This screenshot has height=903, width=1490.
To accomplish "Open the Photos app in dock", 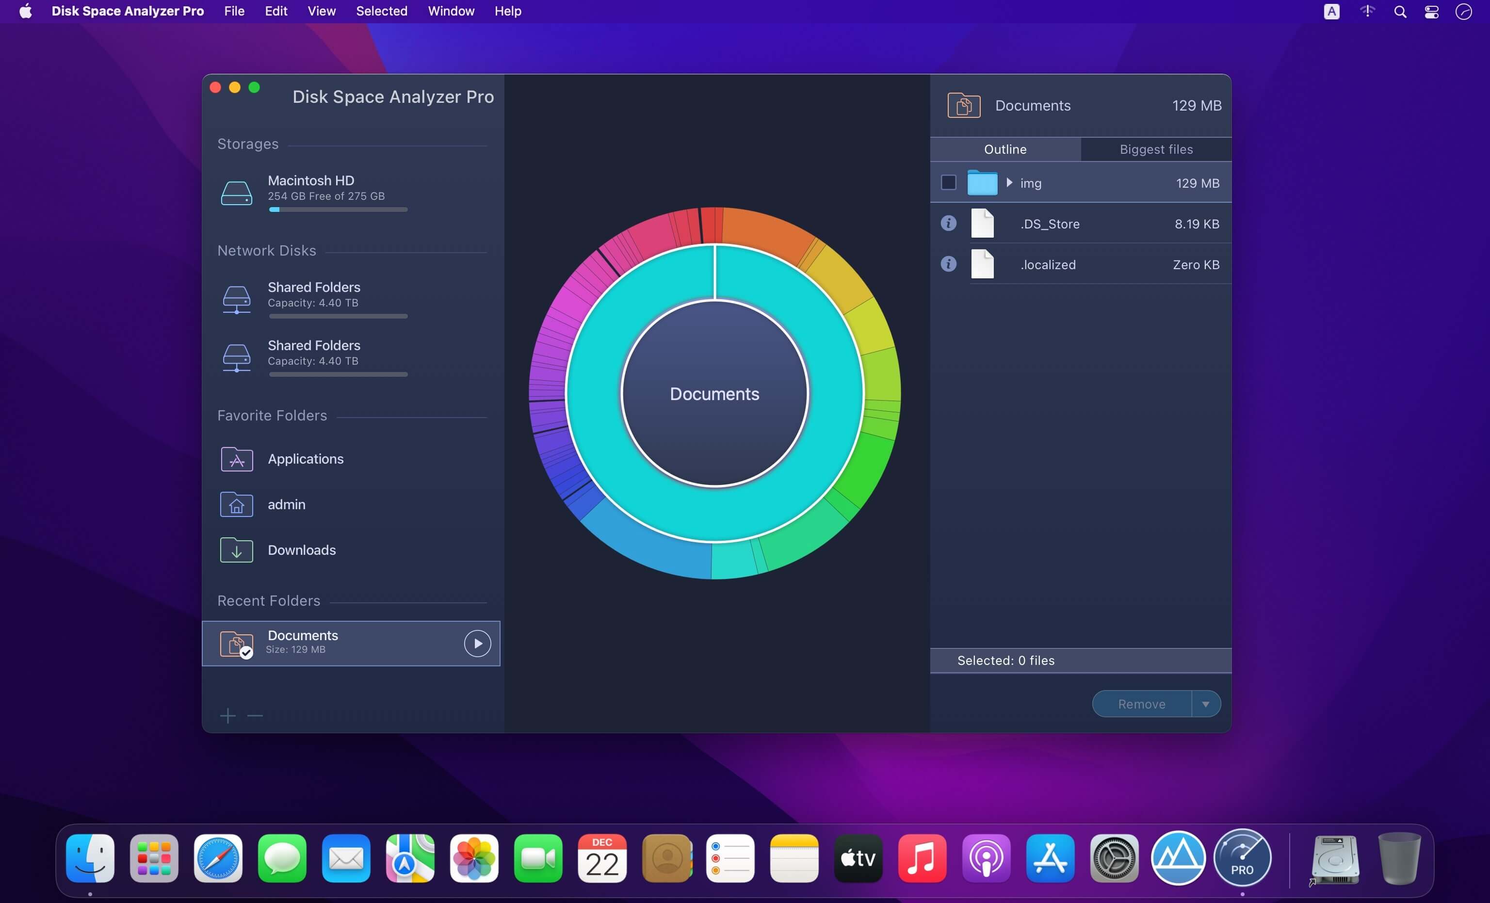I will click(474, 858).
